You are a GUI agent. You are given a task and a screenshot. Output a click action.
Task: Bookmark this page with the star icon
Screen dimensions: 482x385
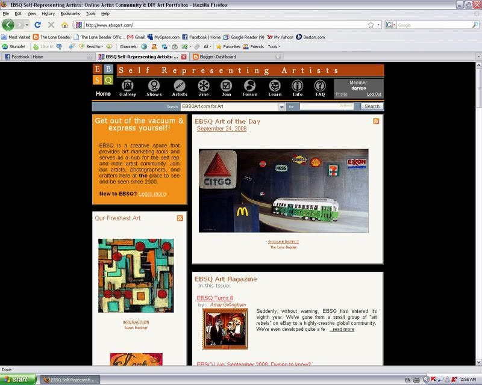pyautogui.click(x=371, y=25)
